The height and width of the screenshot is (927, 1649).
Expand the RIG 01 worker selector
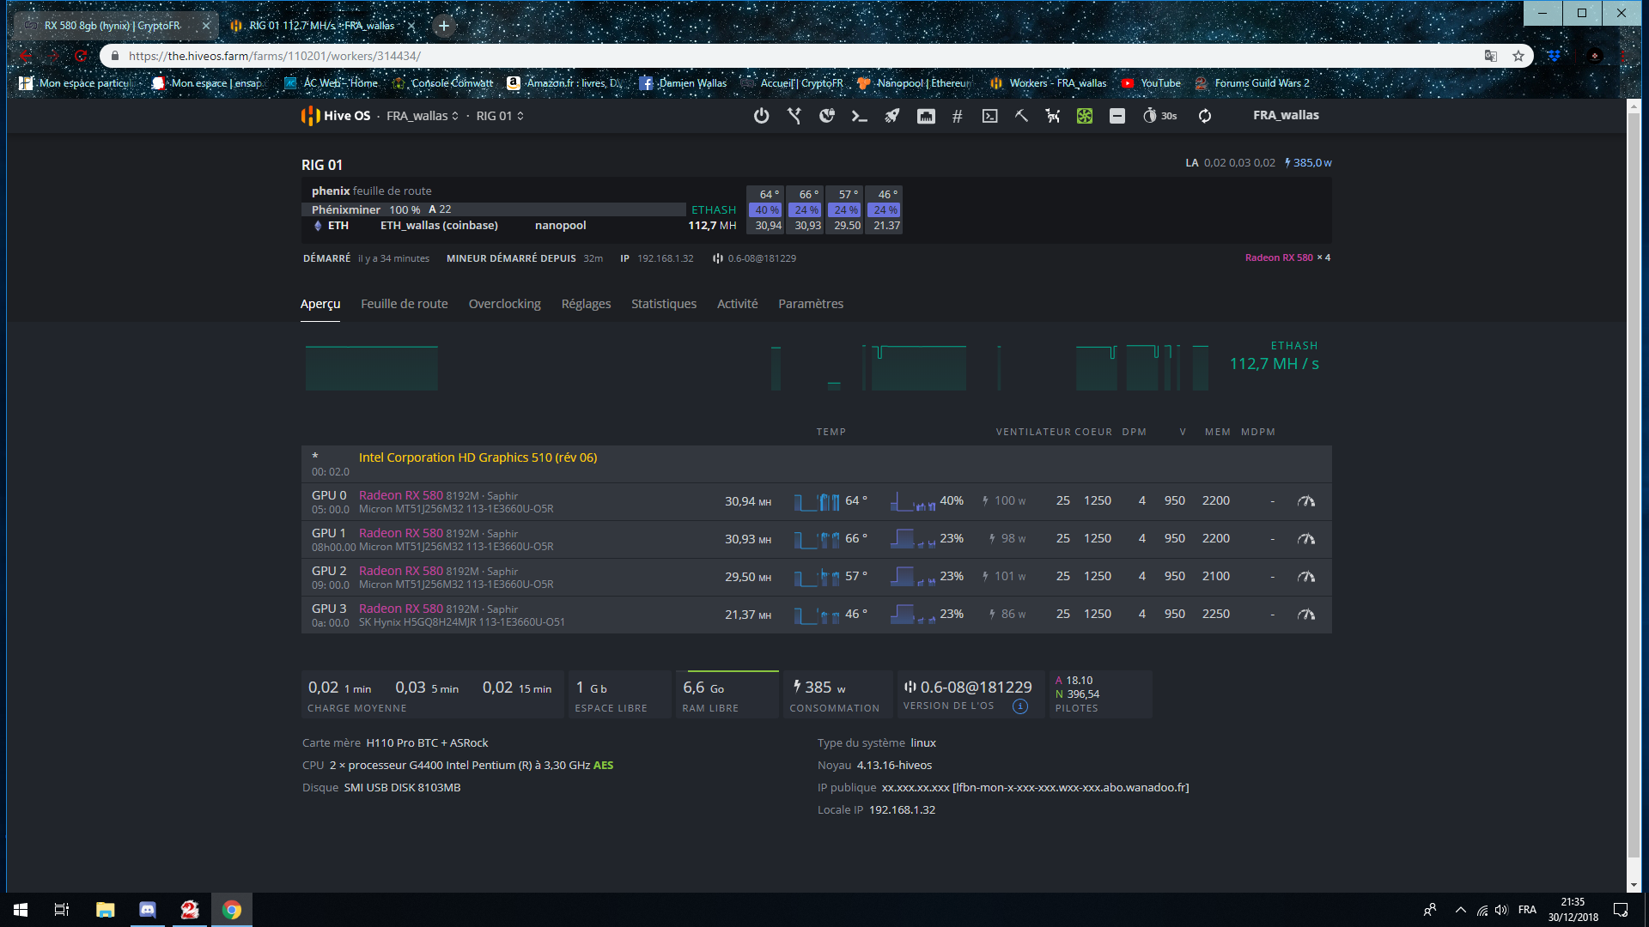pos(500,116)
